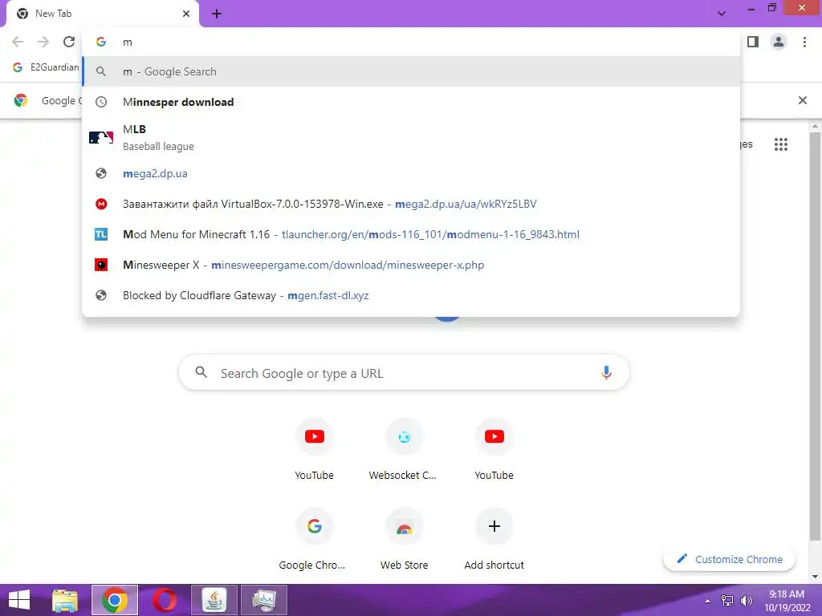Pick the MLB Baseball league suggestion
Screen dimensions: 822x616
tap(411, 137)
